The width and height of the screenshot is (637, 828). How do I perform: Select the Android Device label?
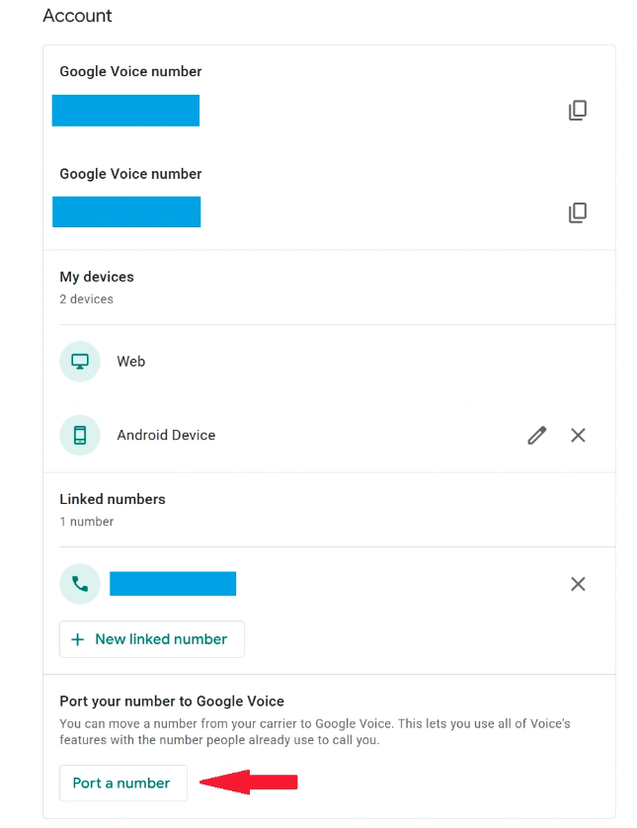tap(166, 435)
